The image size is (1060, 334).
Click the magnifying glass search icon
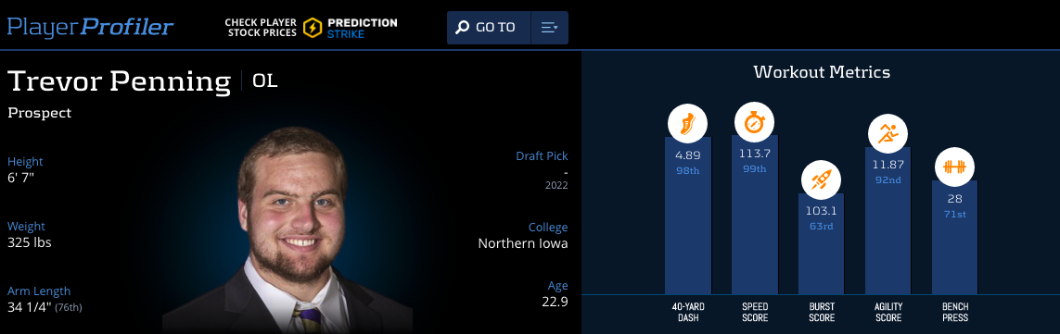pyautogui.click(x=463, y=28)
